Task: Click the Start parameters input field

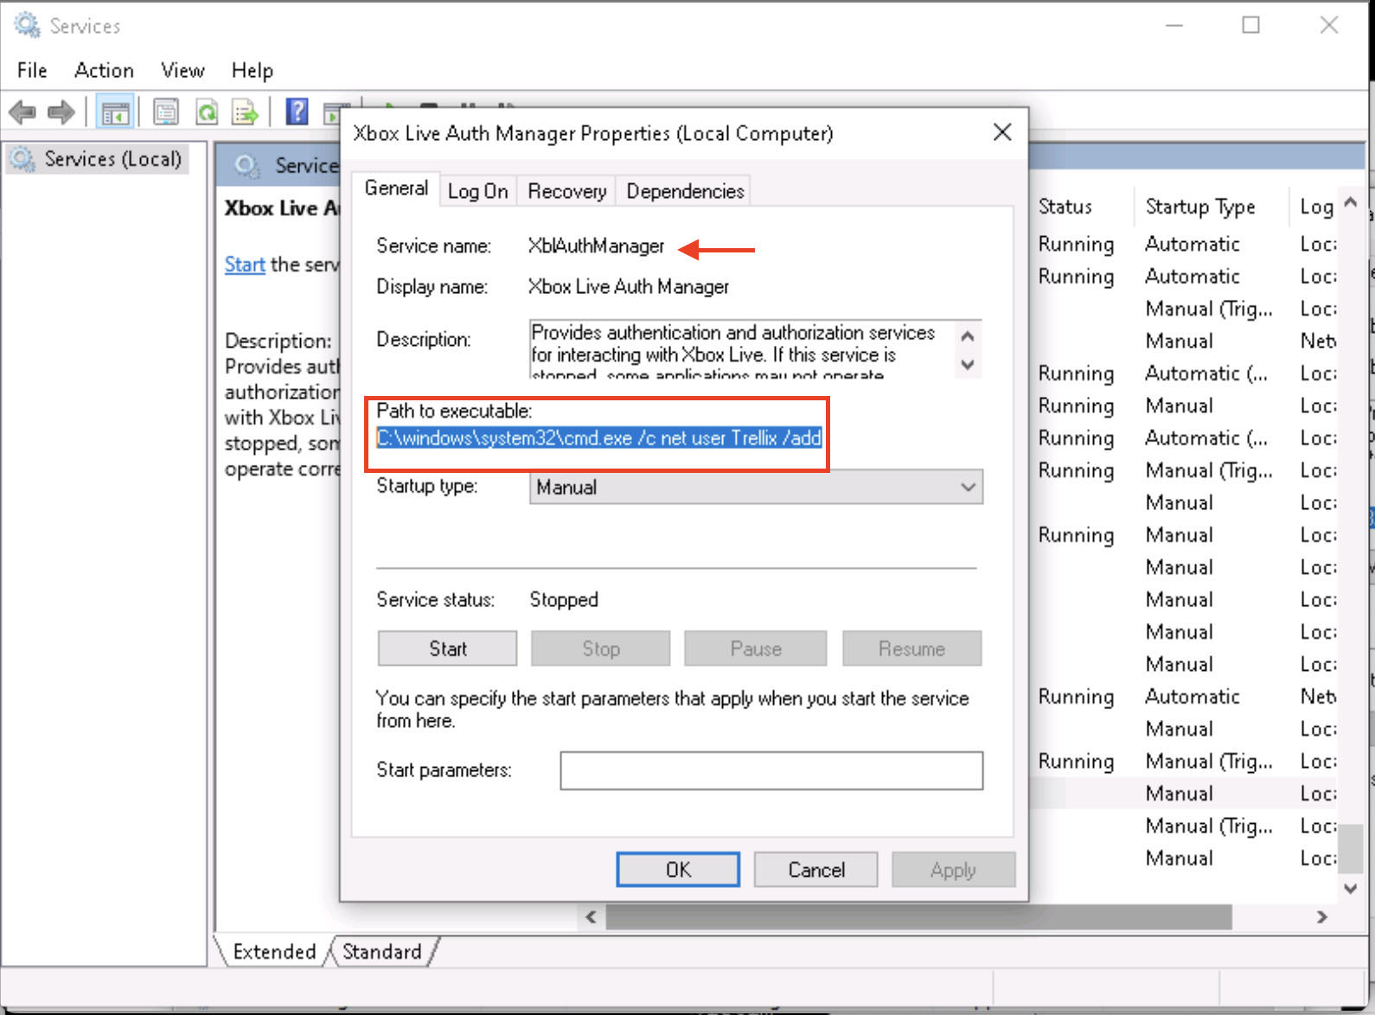Action: (771, 770)
